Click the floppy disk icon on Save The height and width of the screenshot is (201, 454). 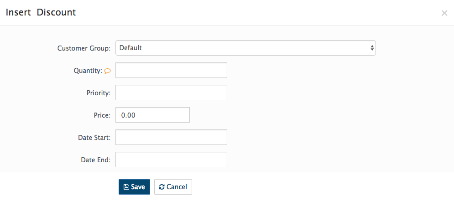pos(126,187)
